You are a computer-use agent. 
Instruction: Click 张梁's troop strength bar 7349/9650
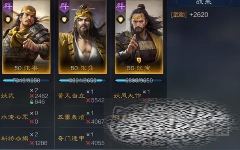[26, 81]
